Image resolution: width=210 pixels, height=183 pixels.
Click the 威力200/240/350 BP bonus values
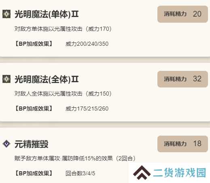coord(87,44)
